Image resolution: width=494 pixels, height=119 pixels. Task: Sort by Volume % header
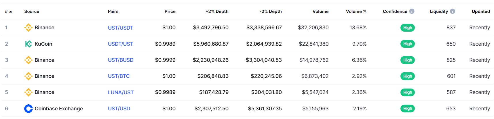[356, 11]
